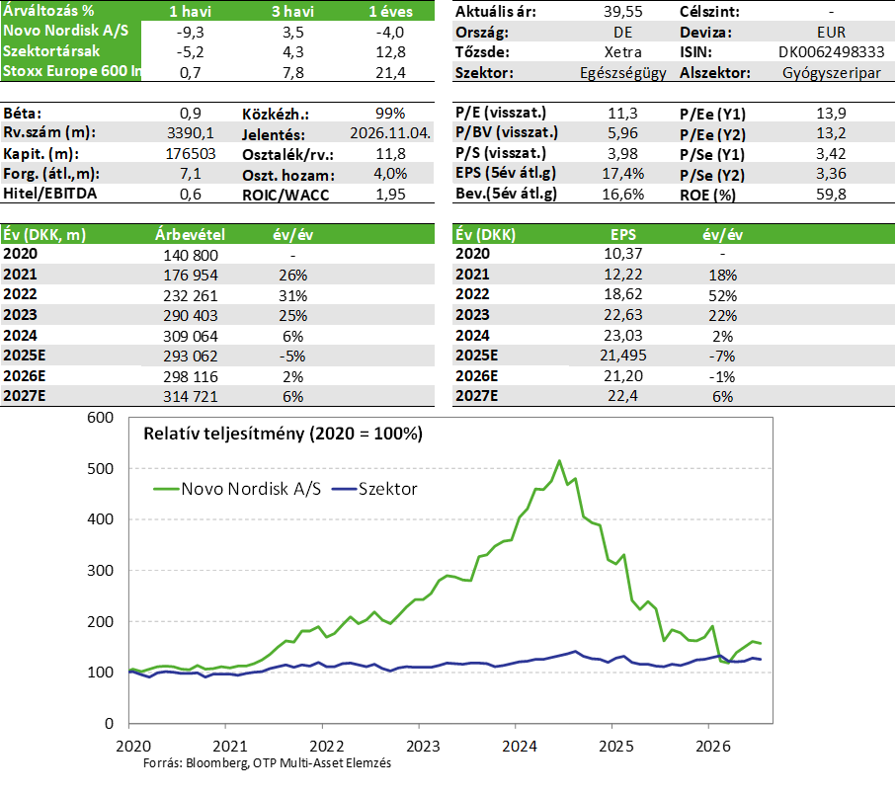Select the 2023 EPS value 22,63
The height and width of the screenshot is (793, 896).
pyautogui.click(x=623, y=315)
